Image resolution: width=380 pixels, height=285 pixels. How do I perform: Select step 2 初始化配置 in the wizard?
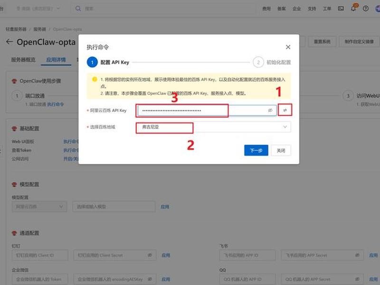(272, 62)
